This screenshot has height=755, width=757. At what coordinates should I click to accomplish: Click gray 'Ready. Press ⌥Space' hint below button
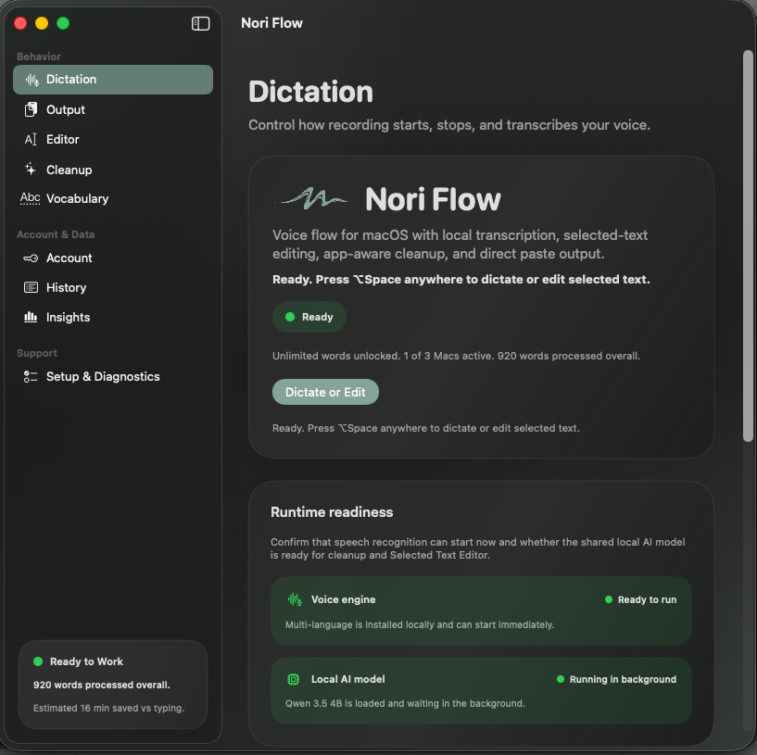point(426,428)
